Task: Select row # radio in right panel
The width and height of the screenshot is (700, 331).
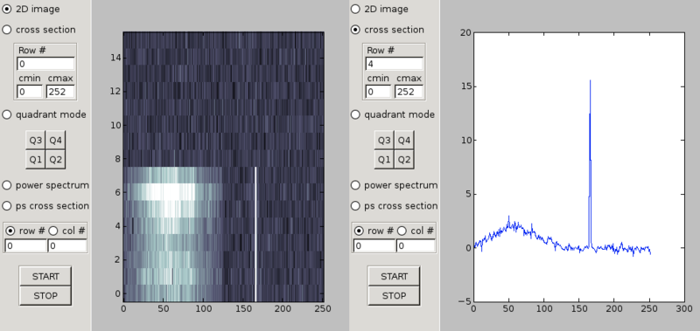Action: pyautogui.click(x=359, y=231)
